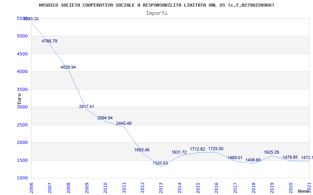The width and height of the screenshot is (313, 195).
Task: Select the 2917.41 data label
Action: [86, 106]
